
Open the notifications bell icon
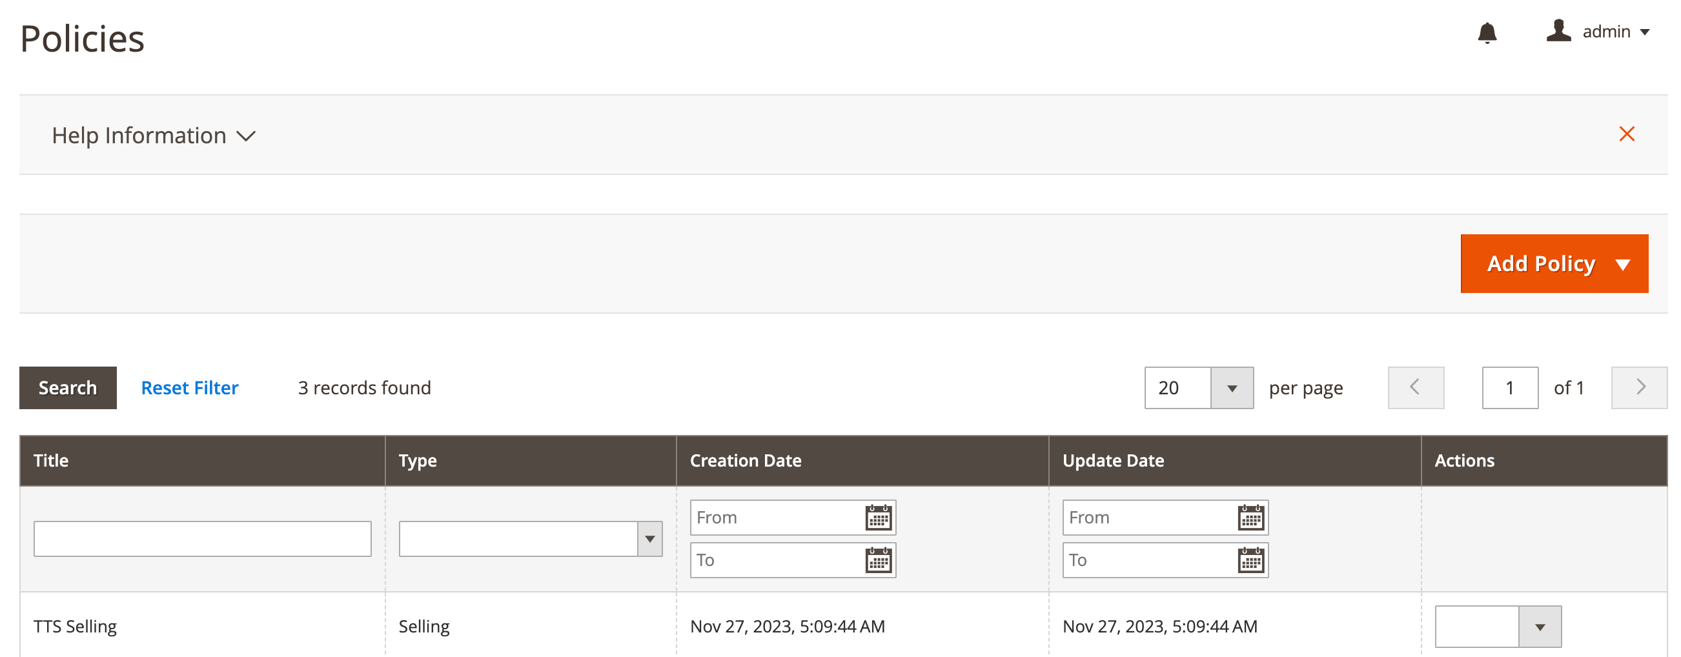[1487, 33]
